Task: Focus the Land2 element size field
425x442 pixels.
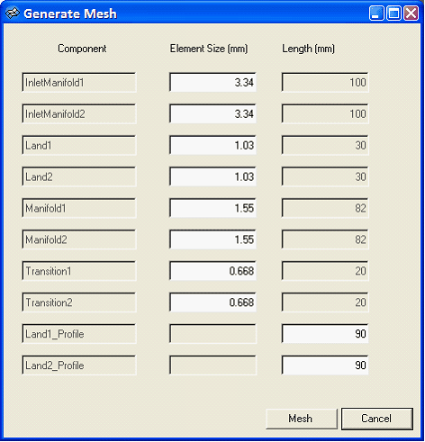Action: (212, 176)
